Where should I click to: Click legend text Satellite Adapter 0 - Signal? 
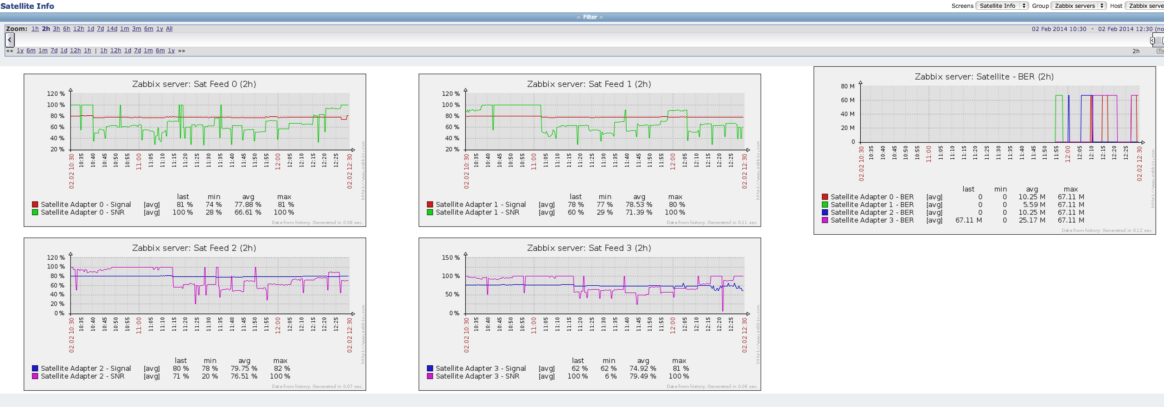(x=86, y=204)
